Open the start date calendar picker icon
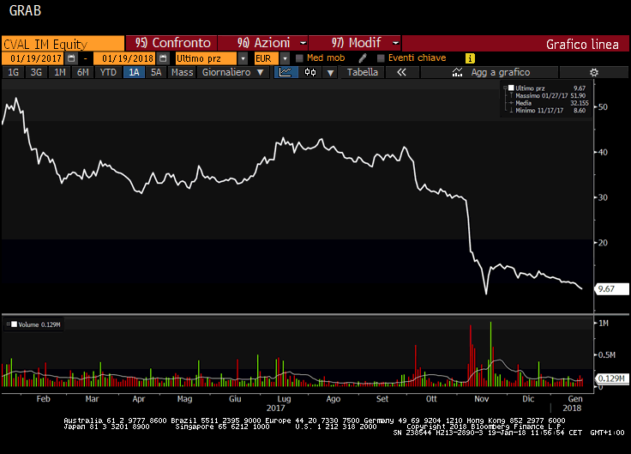Viewport: 631px width, 454px height. coord(71,58)
